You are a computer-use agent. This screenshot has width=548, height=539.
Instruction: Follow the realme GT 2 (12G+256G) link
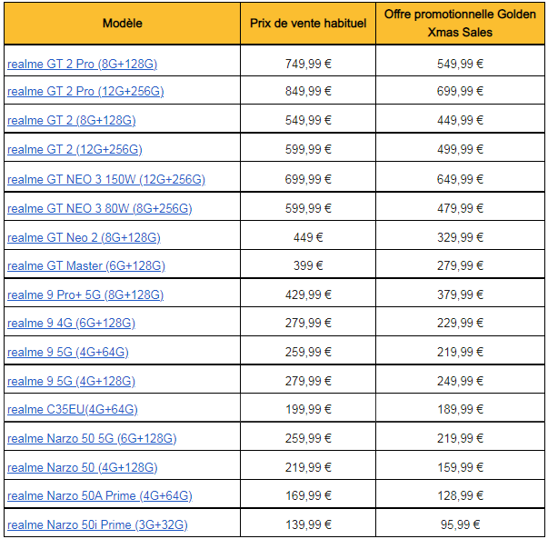[x=75, y=150]
